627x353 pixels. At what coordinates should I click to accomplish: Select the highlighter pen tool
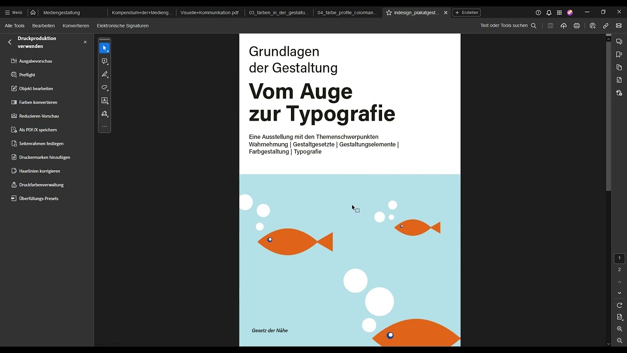[104, 75]
